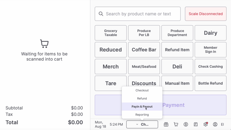Image resolution: width=231 pixels, height=130 pixels.
Task: Select the Reduced button
Action: click(111, 50)
